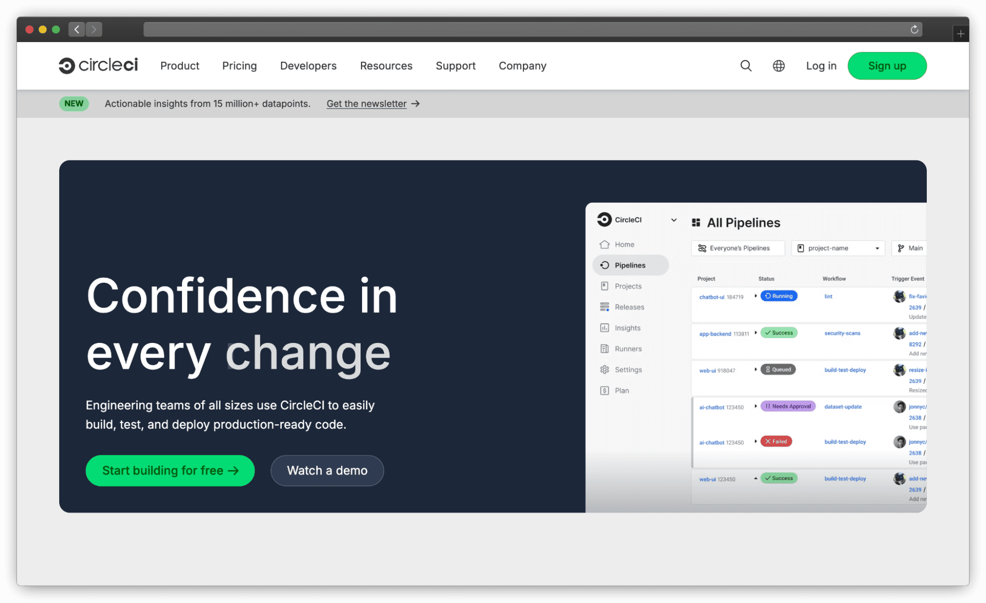Select the Pipelines icon in the sidebar

click(605, 265)
